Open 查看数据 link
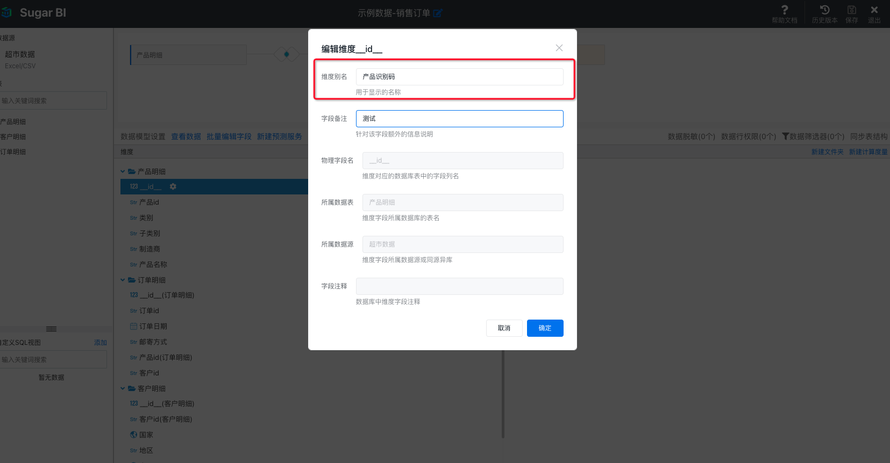The height and width of the screenshot is (463, 890). (186, 136)
